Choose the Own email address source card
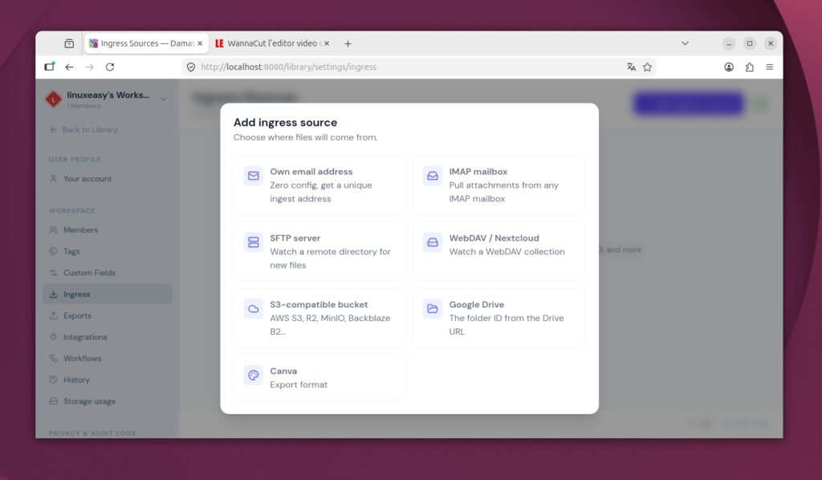This screenshot has width=822, height=480. point(319,185)
